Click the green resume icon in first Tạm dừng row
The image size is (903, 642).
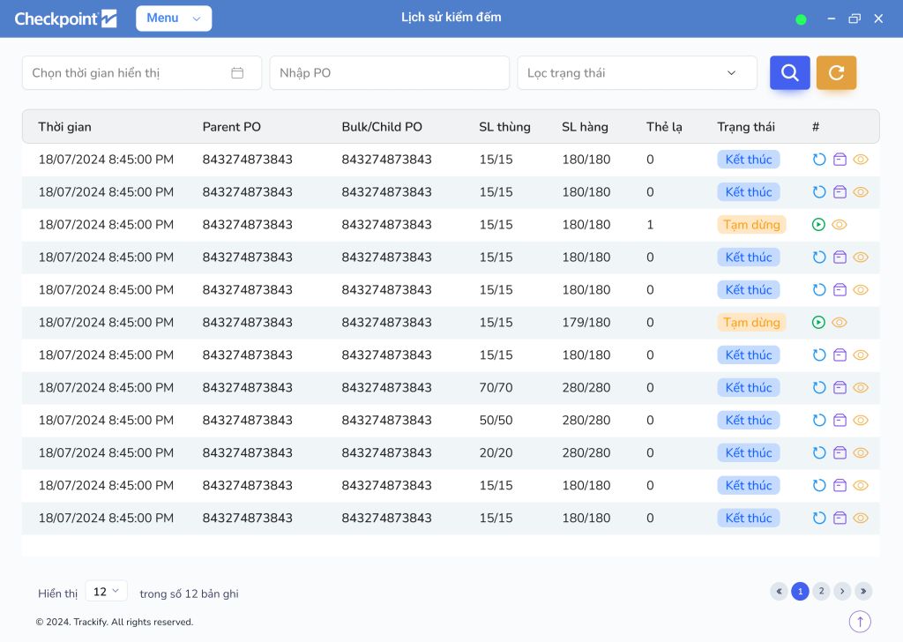[818, 225]
